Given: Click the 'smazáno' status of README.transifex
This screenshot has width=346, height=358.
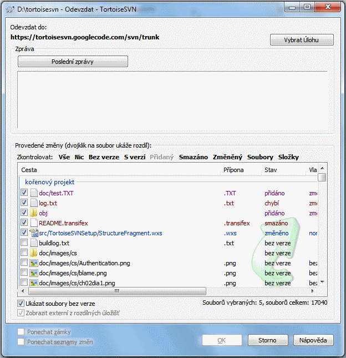Looking at the screenshot, I should coord(276,223).
